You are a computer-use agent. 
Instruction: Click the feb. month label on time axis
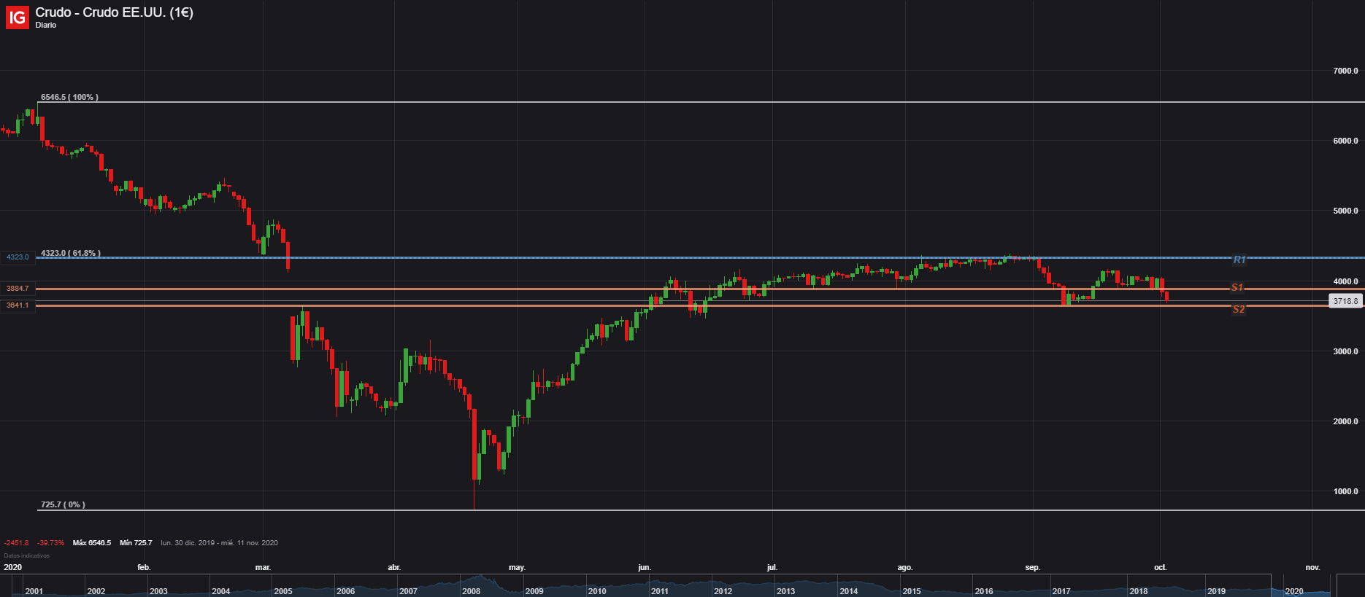click(144, 567)
